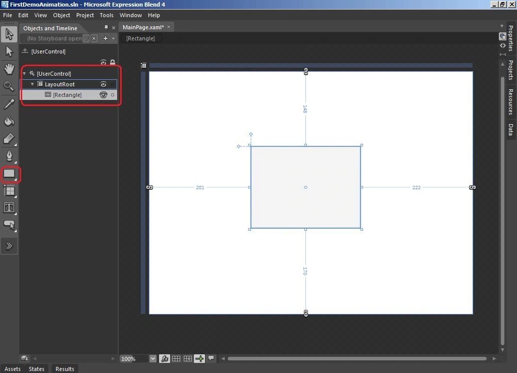This screenshot has height=373, width=517.
Task: Open the Tools menu
Action: [107, 15]
